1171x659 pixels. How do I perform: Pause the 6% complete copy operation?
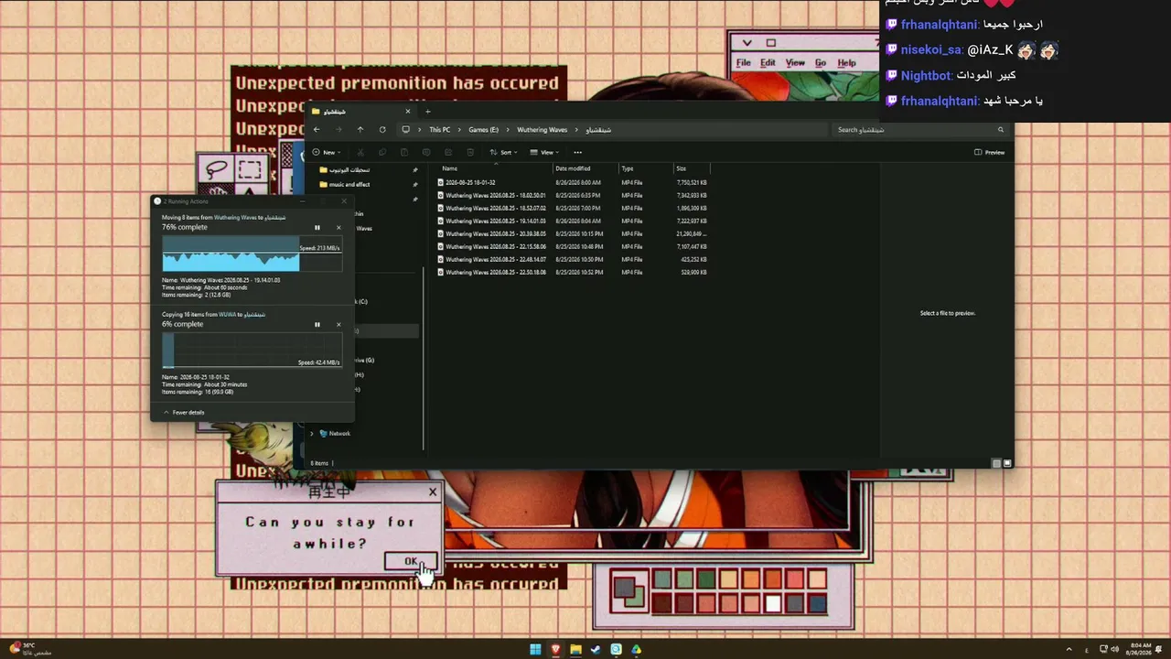pos(317,325)
